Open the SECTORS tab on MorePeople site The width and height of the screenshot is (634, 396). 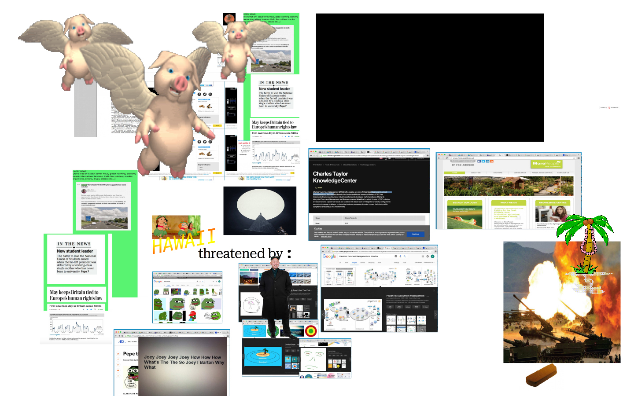(x=498, y=173)
